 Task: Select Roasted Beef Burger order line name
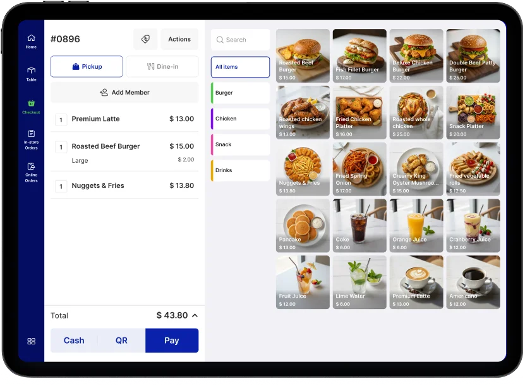click(x=106, y=146)
